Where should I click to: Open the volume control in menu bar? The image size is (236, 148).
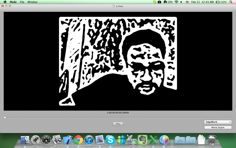click(181, 2)
